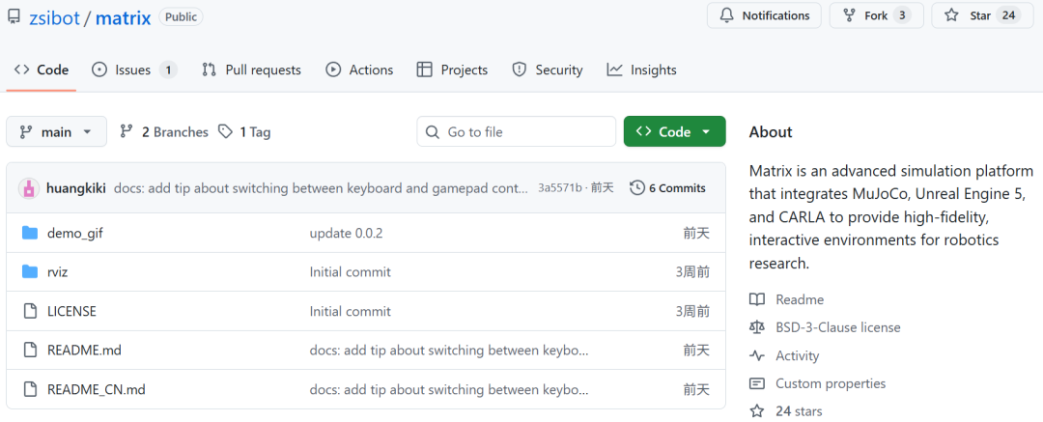Click the demo_gif folder icon

click(29, 233)
